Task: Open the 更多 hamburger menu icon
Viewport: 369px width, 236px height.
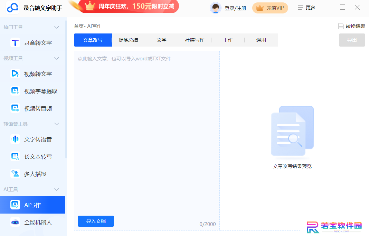Action: click(x=300, y=8)
